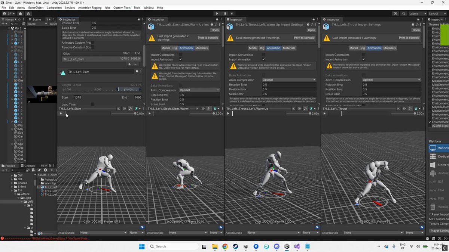This screenshot has height=252, width=449.
Task: Open Steam from the Windows taskbar
Action: point(235,246)
